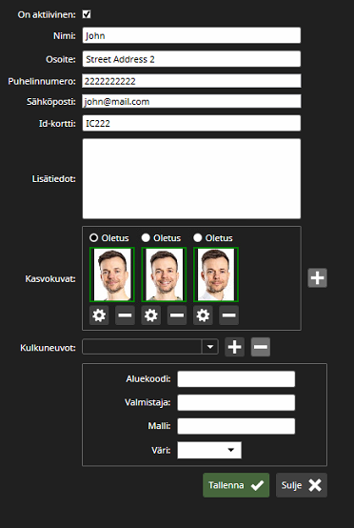Screen dimensions: 354x528
Task: Focus the Sähköposti field
Action: click(191, 101)
